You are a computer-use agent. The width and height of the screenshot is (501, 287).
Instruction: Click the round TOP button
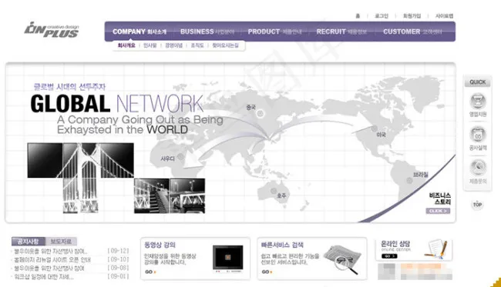477,205
